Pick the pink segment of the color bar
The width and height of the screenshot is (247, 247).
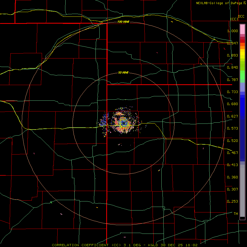coord(242,29)
